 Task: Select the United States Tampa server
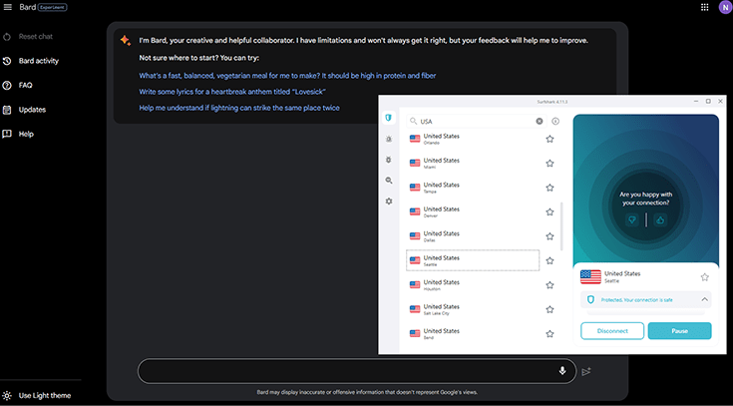pos(473,188)
